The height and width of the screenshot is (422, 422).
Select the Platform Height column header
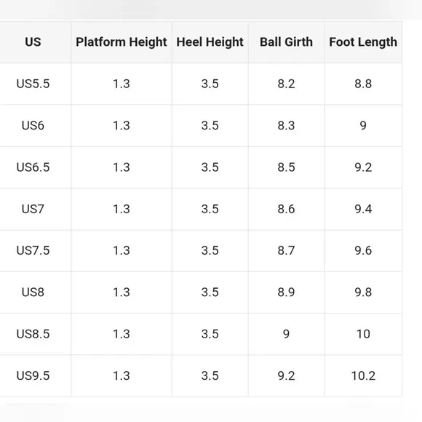122,42
